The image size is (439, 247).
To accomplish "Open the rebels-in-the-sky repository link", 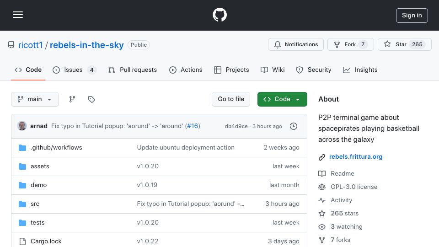I will (86, 45).
